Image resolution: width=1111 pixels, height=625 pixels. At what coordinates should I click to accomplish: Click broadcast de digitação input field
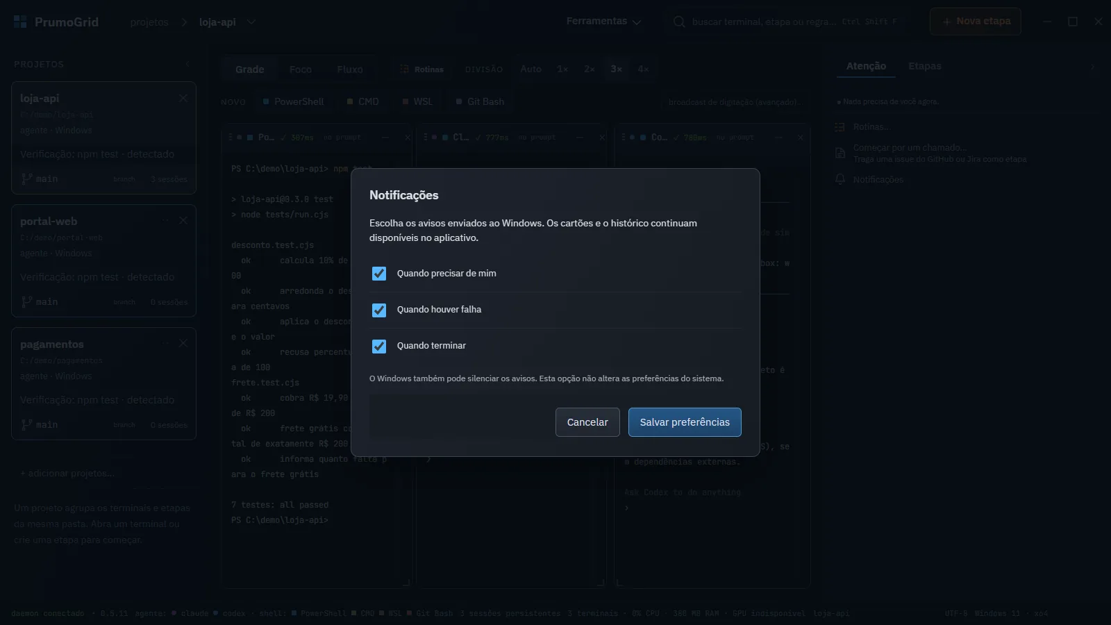[x=735, y=102]
